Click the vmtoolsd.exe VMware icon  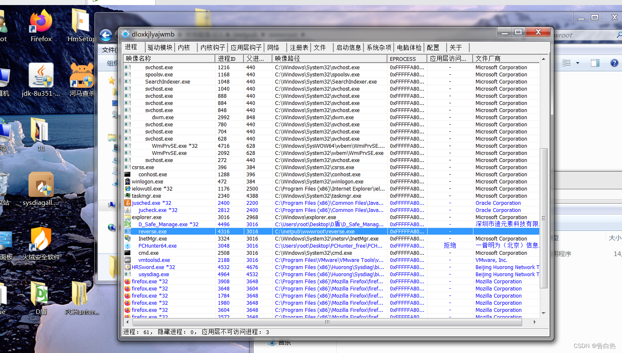[128, 260]
